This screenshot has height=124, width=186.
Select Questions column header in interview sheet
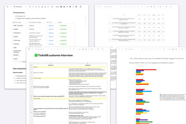[x=51, y=65]
